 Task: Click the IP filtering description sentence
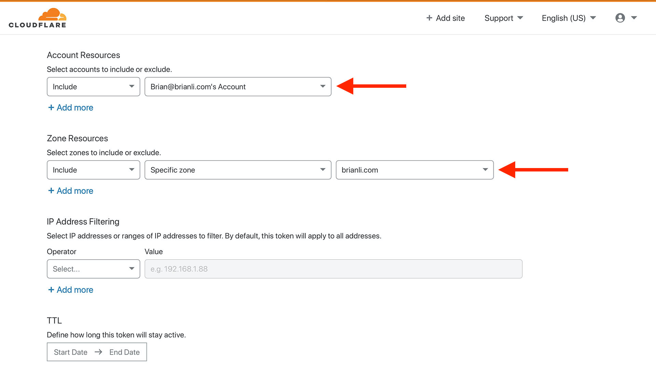(x=214, y=236)
